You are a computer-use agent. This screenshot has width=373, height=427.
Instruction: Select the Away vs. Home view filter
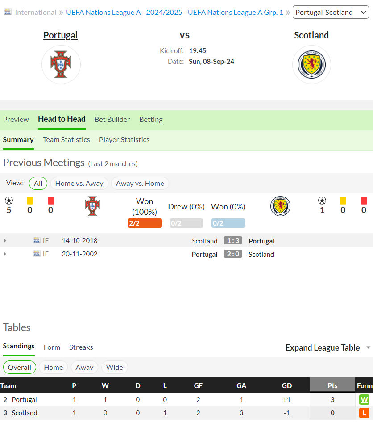[140, 183]
